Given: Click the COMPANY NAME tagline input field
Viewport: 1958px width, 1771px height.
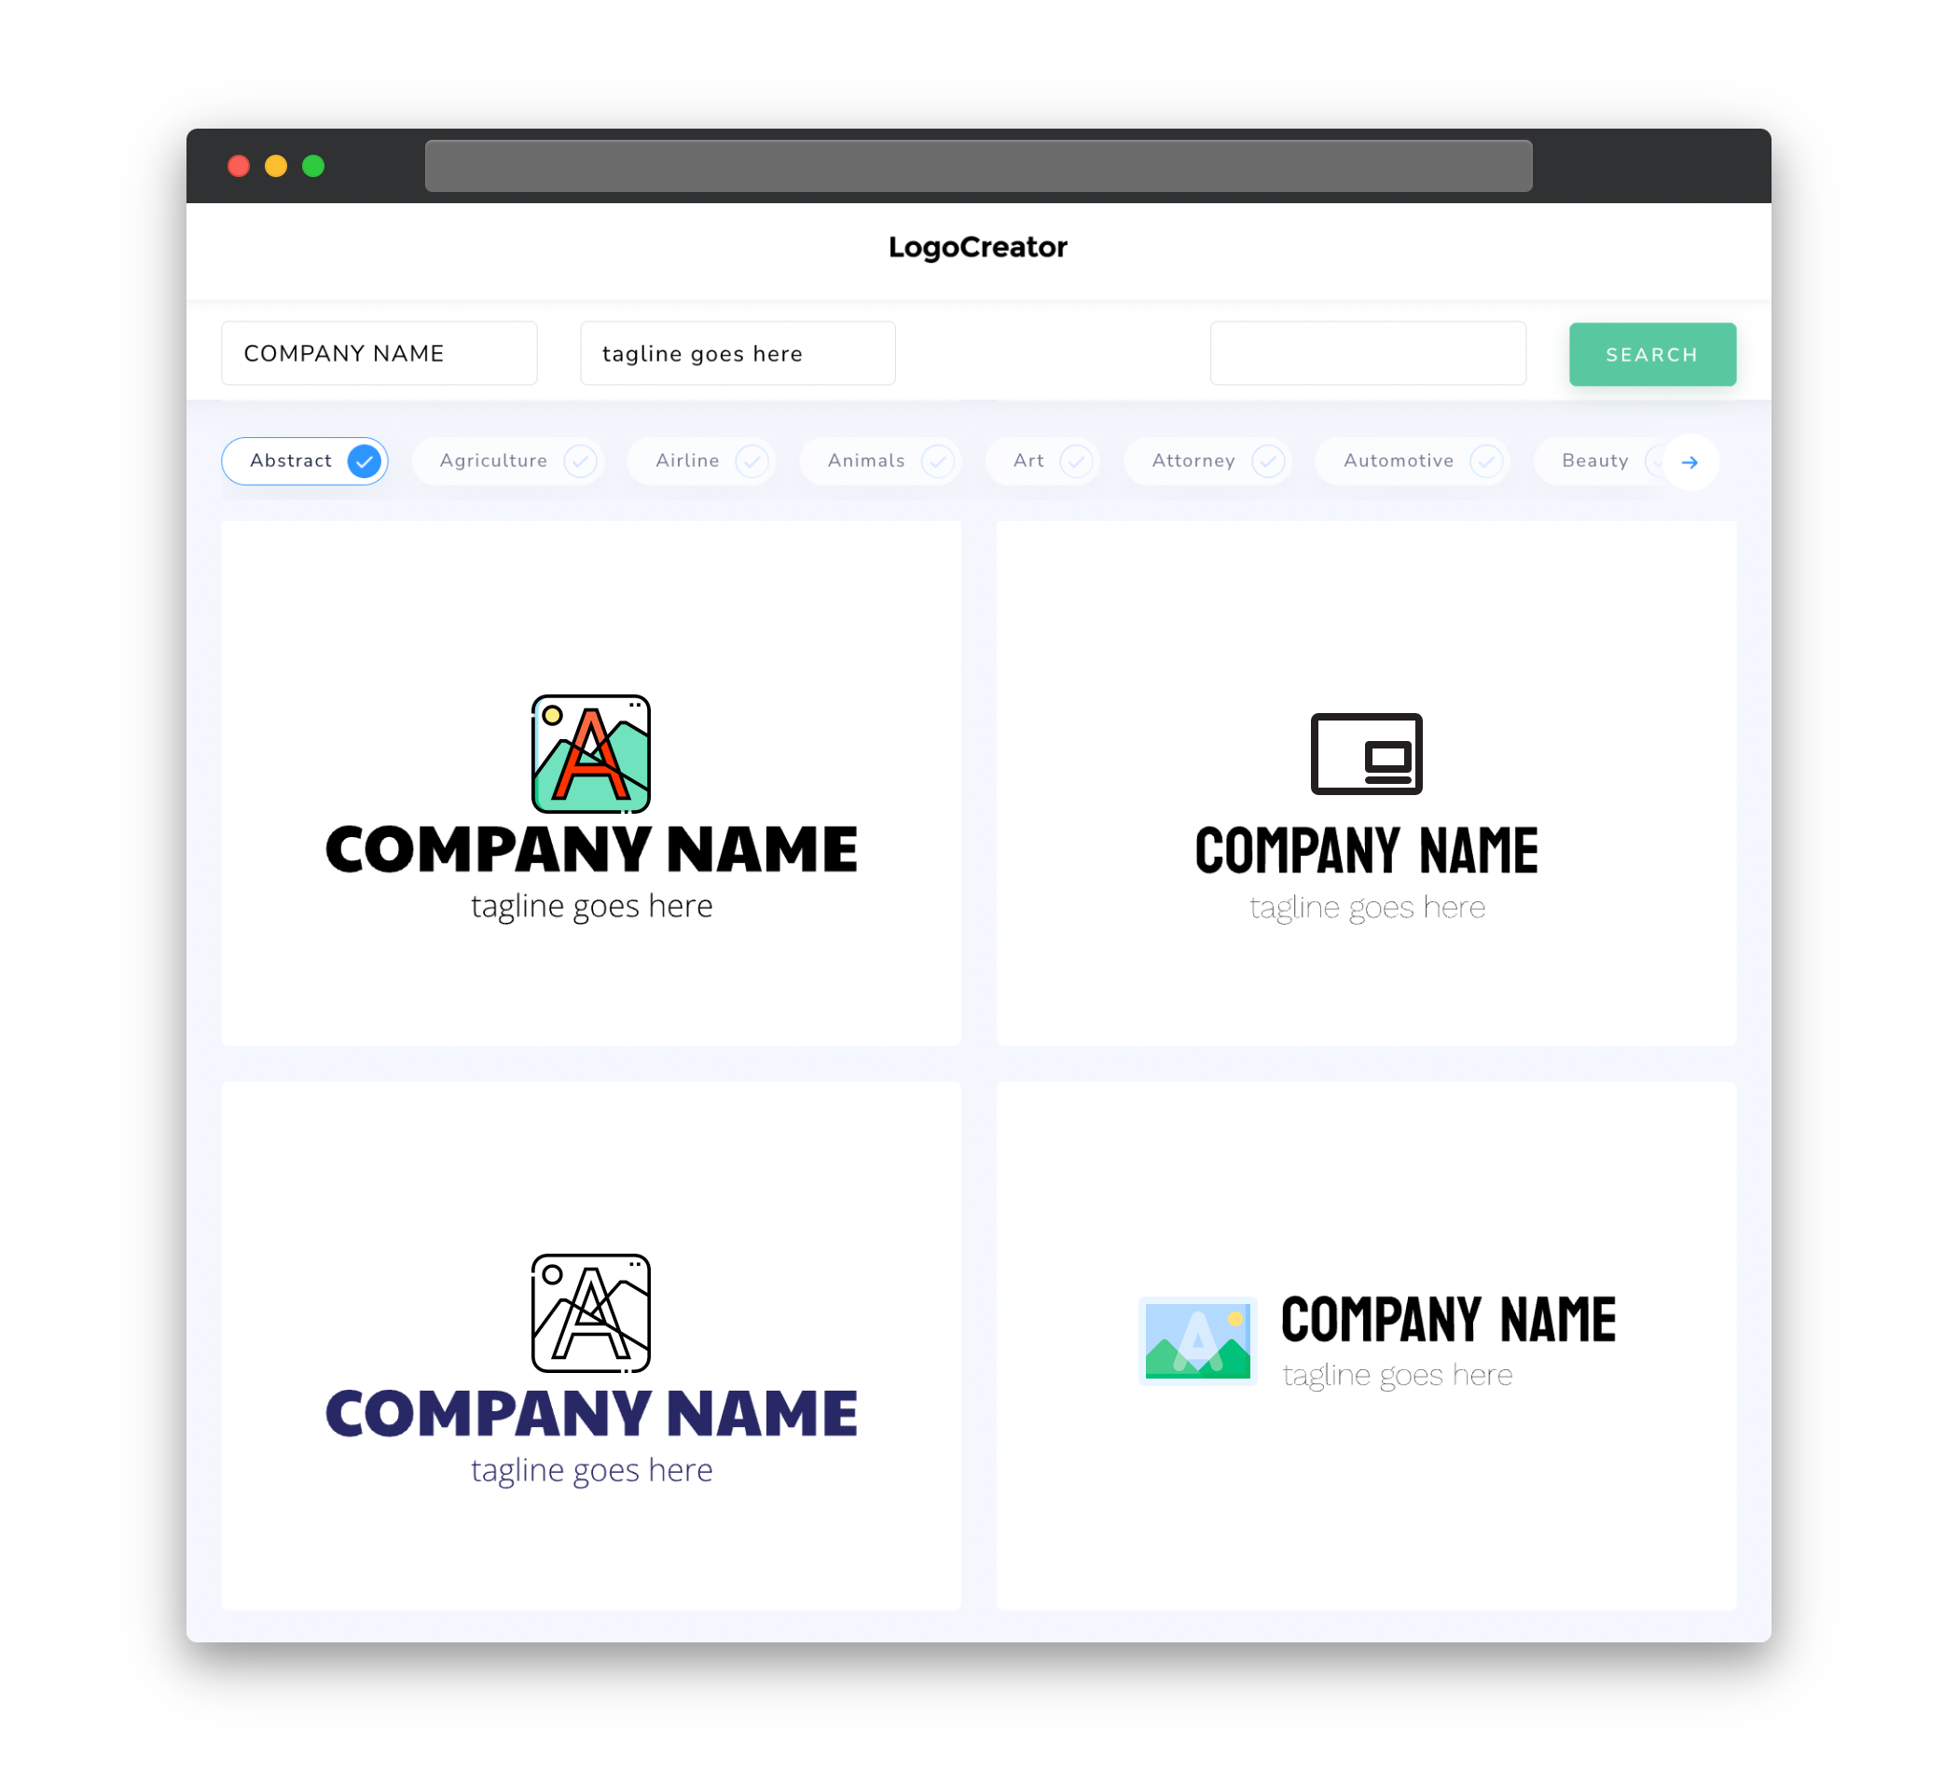Looking at the screenshot, I should 738,354.
